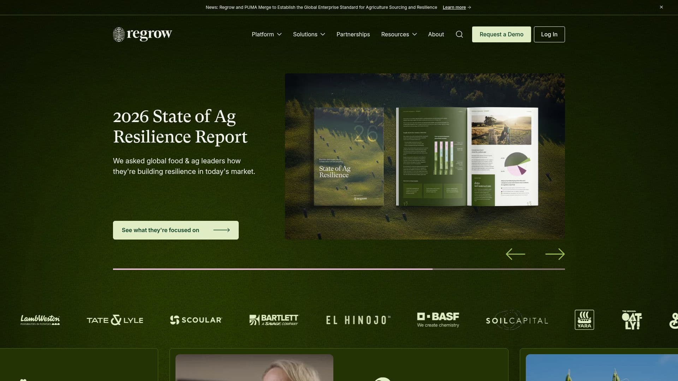Expand the Solutions dropdown menu
Screen dimensions: 678x381
pyautogui.click(x=309, y=34)
